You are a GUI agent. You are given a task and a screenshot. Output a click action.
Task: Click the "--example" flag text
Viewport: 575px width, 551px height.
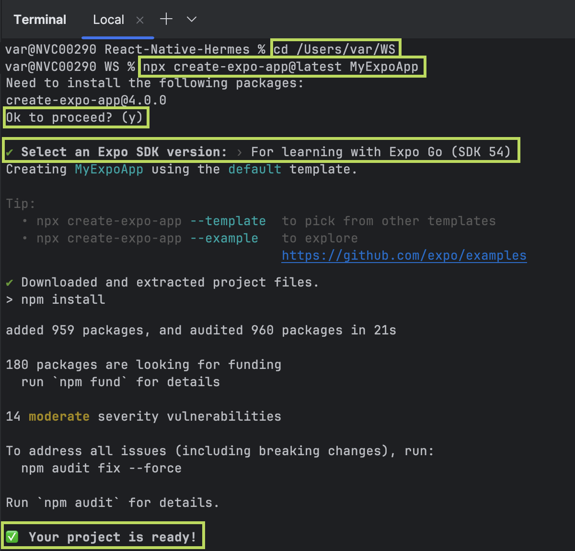224,238
